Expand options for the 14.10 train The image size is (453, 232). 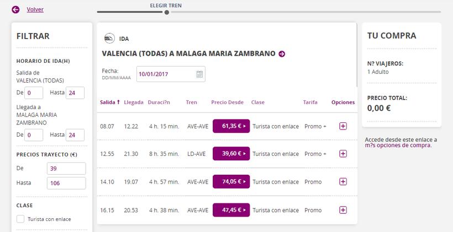click(343, 182)
